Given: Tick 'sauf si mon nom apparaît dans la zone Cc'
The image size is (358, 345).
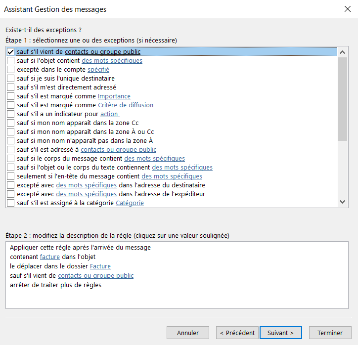Looking at the screenshot, I should tap(10, 123).
